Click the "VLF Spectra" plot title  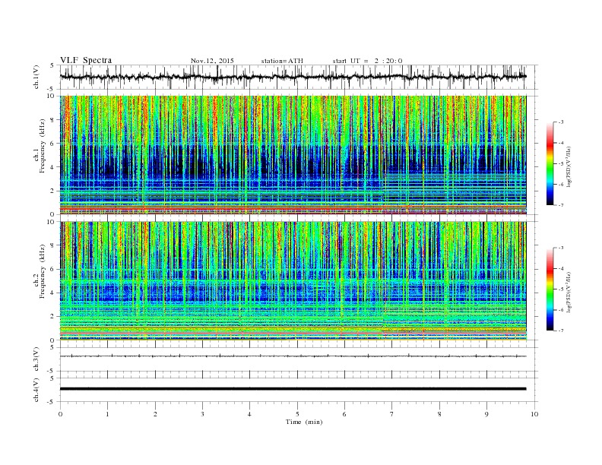coord(86,60)
